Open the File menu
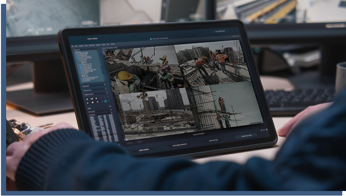The image size is (346, 196). [73, 46]
